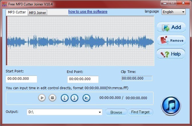Focus the End Point time field
The width and height of the screenshot is (192, 126).
pos(83,79)
